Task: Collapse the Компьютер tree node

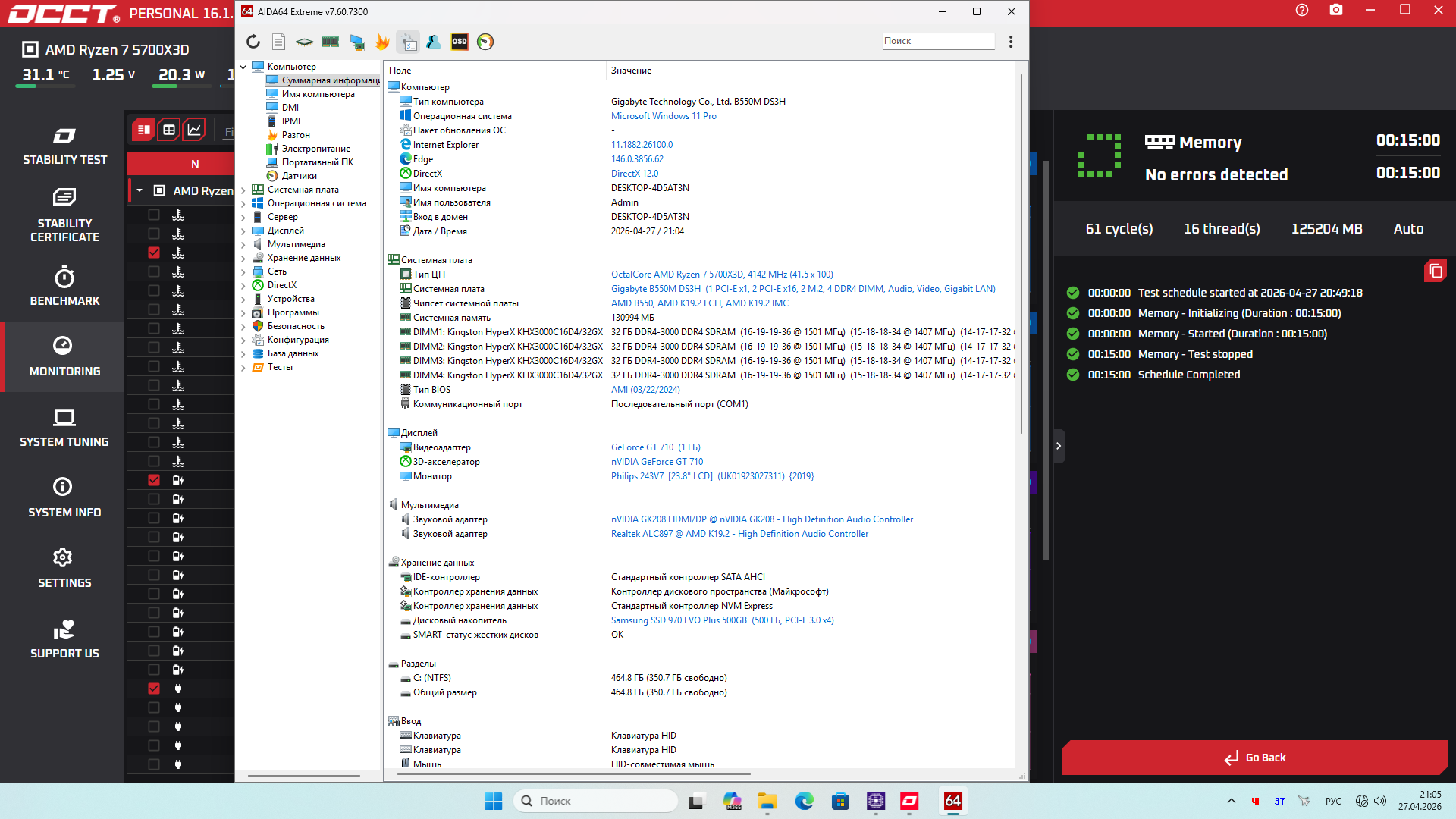Action: point(243,67)
